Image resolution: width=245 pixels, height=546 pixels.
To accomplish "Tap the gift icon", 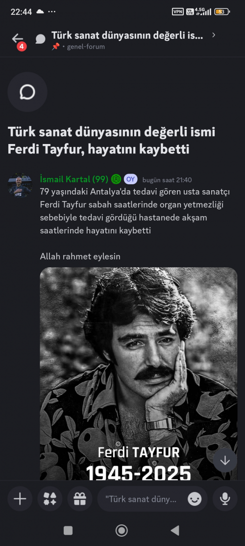I will [x=80, y=499].
